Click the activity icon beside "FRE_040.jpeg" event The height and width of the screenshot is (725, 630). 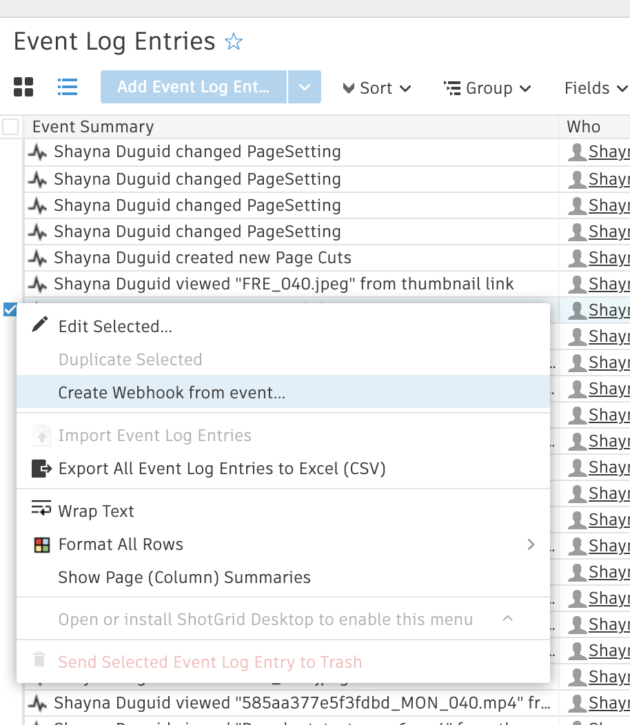(38, 284)
